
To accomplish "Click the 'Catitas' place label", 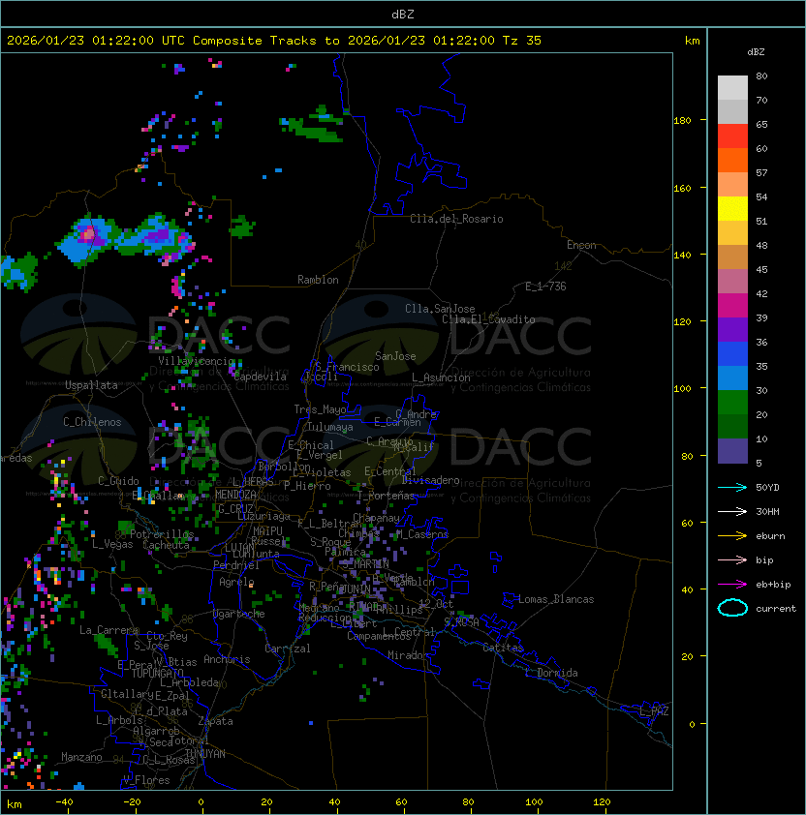I will [503, 648].
